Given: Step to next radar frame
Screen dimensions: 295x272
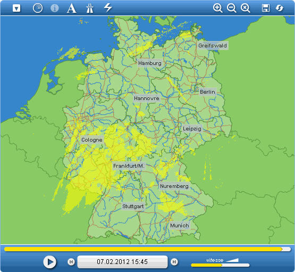Looking at the screenshot, I should pyautogui.click(x=174, y=262).
